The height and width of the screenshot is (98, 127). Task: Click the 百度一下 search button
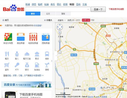point(98,9)
